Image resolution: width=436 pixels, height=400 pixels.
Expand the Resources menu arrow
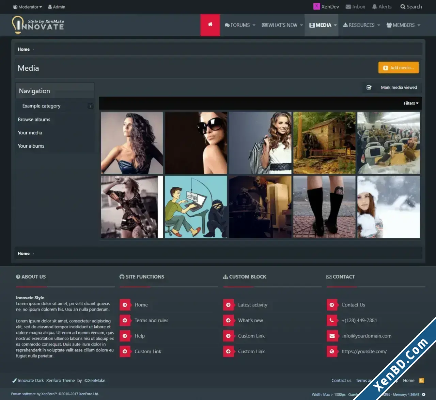coord(379,25)
